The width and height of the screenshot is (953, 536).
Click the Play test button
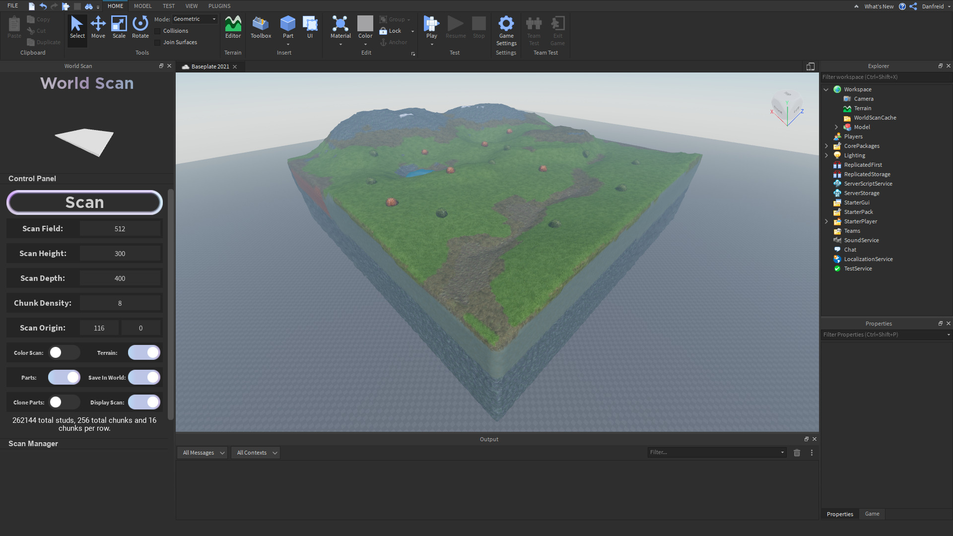[431, 24]
